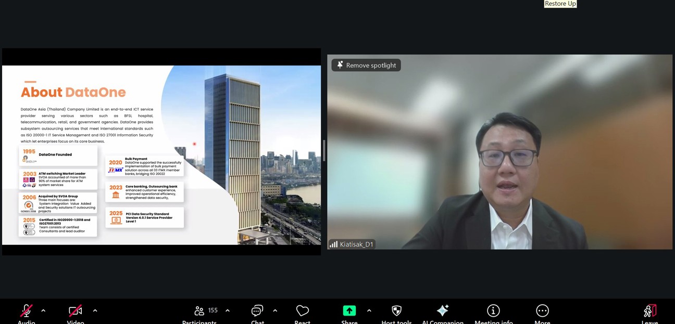
Task: Click the 2020 Bulk Payment card
Action: pos(145,166)
